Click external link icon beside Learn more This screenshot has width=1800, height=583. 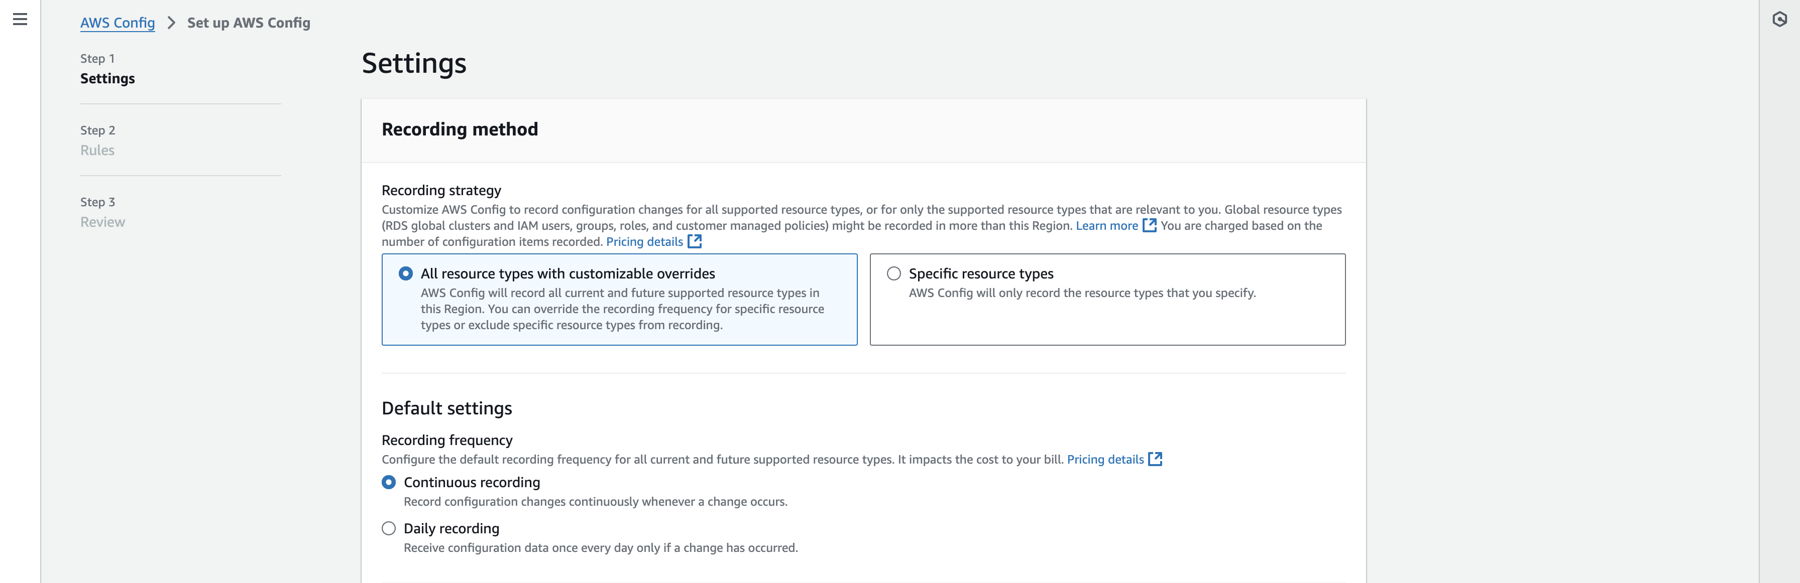click(x=1150, y=225)
